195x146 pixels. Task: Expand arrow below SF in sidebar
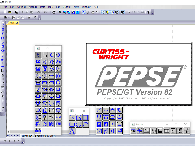coord(3,111)
